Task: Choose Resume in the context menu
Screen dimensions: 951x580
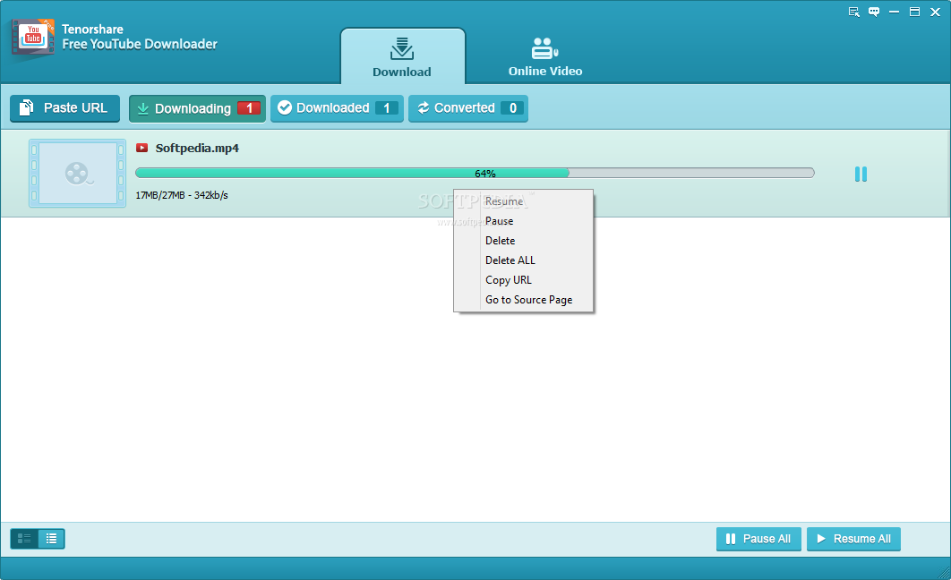Action: pos(524,201)
